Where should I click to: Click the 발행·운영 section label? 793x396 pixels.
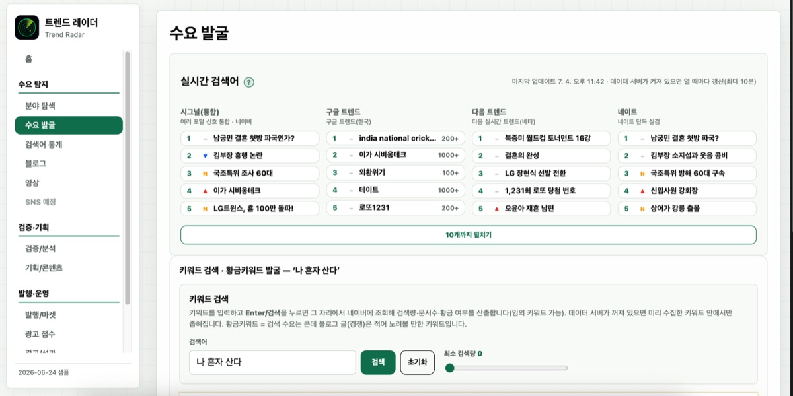pos(33,293)
